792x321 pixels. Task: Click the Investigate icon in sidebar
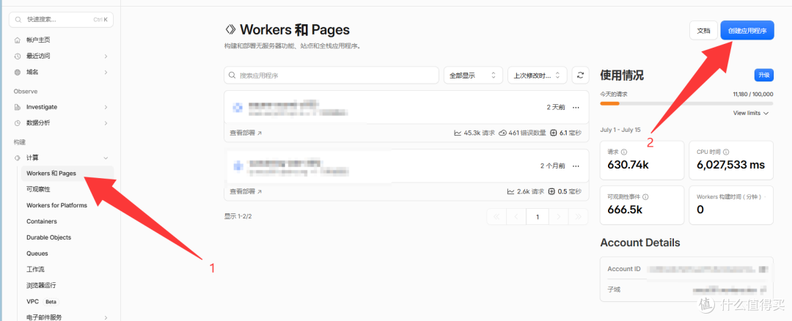18,107
